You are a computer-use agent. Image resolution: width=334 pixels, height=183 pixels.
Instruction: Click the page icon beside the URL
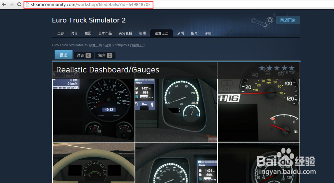pyautogui.click(x=27, y=4)
